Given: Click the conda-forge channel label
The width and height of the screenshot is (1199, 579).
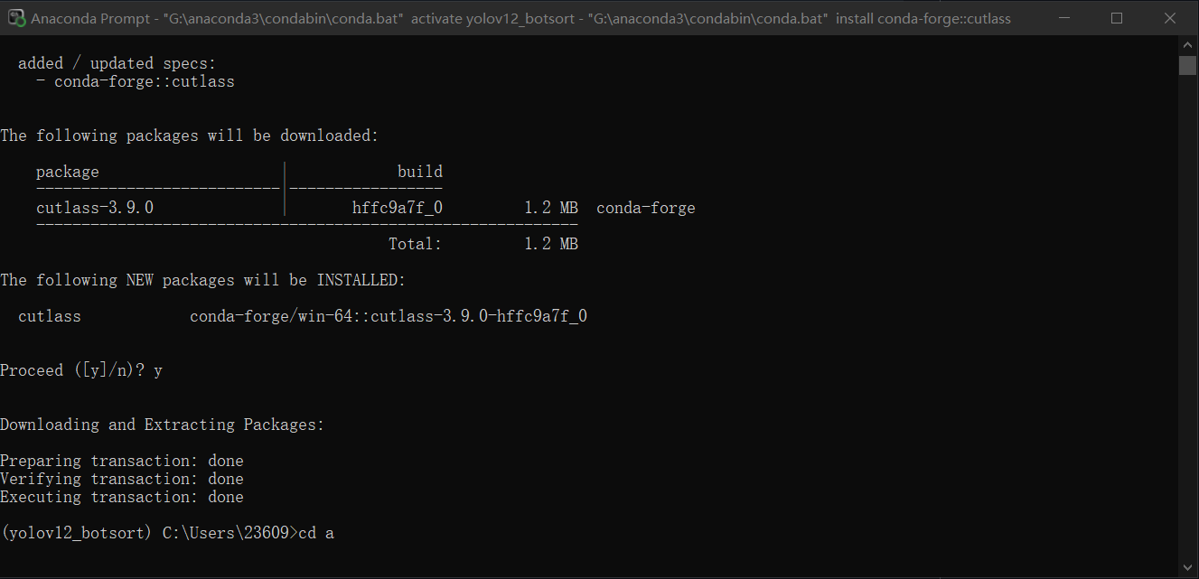Looking at the screenshot, I should coord(645,207).
